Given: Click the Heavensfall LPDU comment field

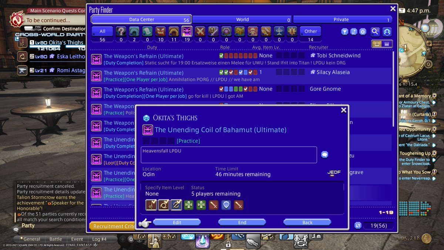Looking at the screenshot, I should 229,155.
